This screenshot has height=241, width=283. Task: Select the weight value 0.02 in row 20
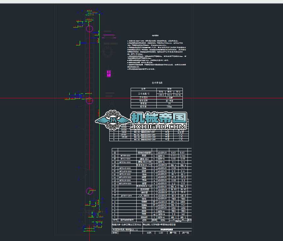coord(173,158)
